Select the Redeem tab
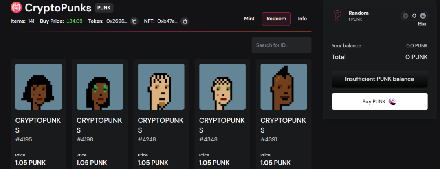The width and height of the screenshot is (440, 169). 276,19
